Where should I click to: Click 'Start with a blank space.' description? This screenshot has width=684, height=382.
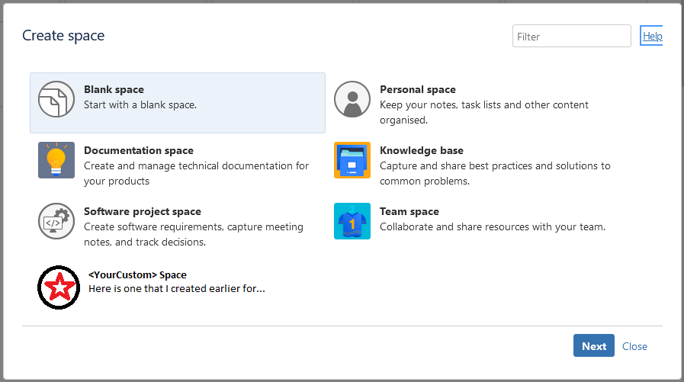click(x=140, y=105)
